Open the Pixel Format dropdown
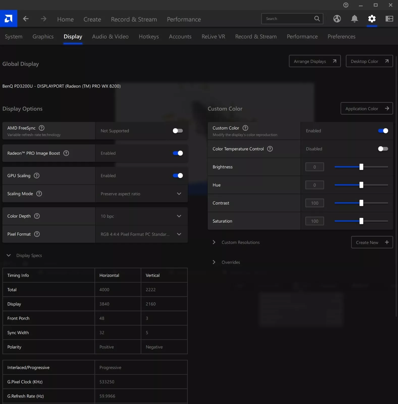This screenshot has width=398, height=404. click(141, 234)
